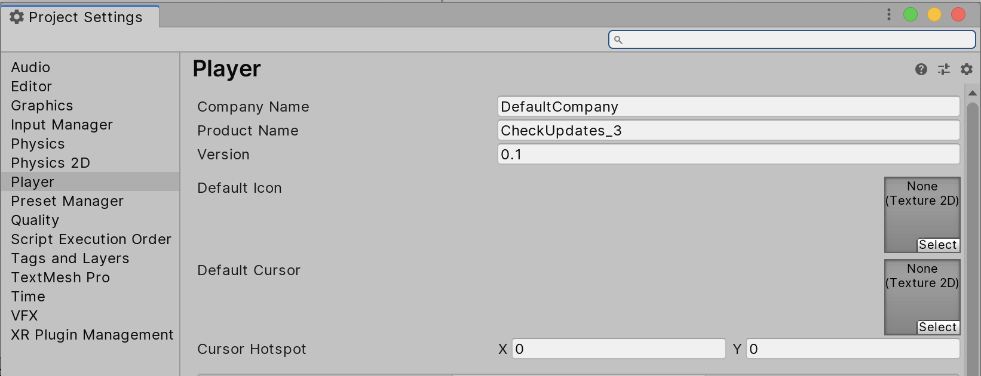Click the Cursor Hotspot X field

tap(618, 349)
